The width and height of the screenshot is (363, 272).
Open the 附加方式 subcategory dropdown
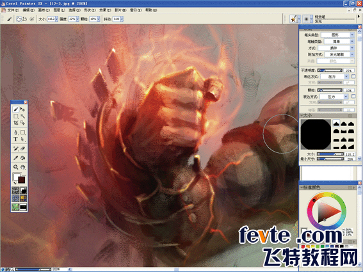pyautogui.click(x=339, y=54)
